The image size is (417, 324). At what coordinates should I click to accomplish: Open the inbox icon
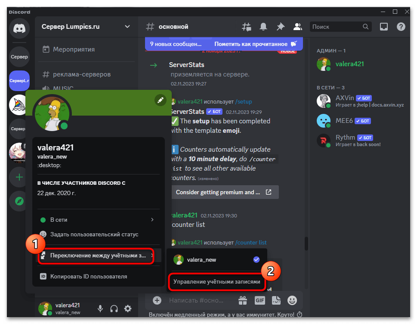tap(383, 26)
